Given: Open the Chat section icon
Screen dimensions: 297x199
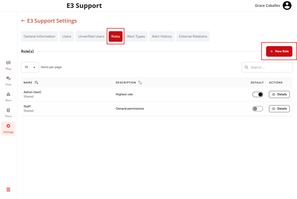Looking at the screenshot, I should [8, 80].
